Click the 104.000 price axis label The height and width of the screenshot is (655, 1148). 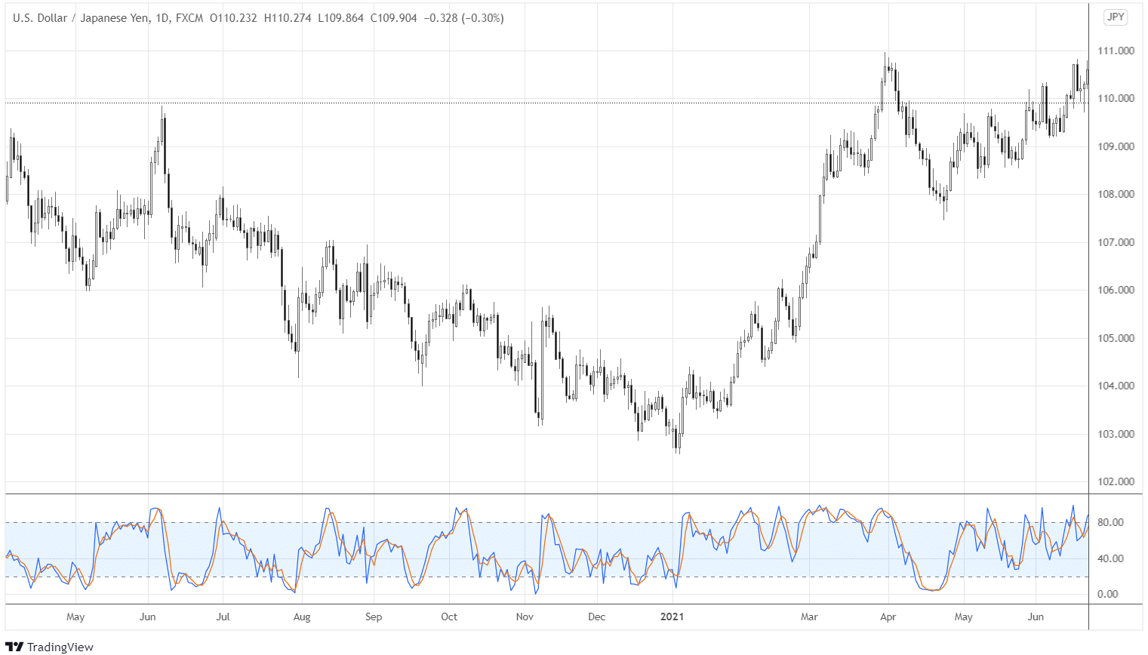pos(1116,386)
